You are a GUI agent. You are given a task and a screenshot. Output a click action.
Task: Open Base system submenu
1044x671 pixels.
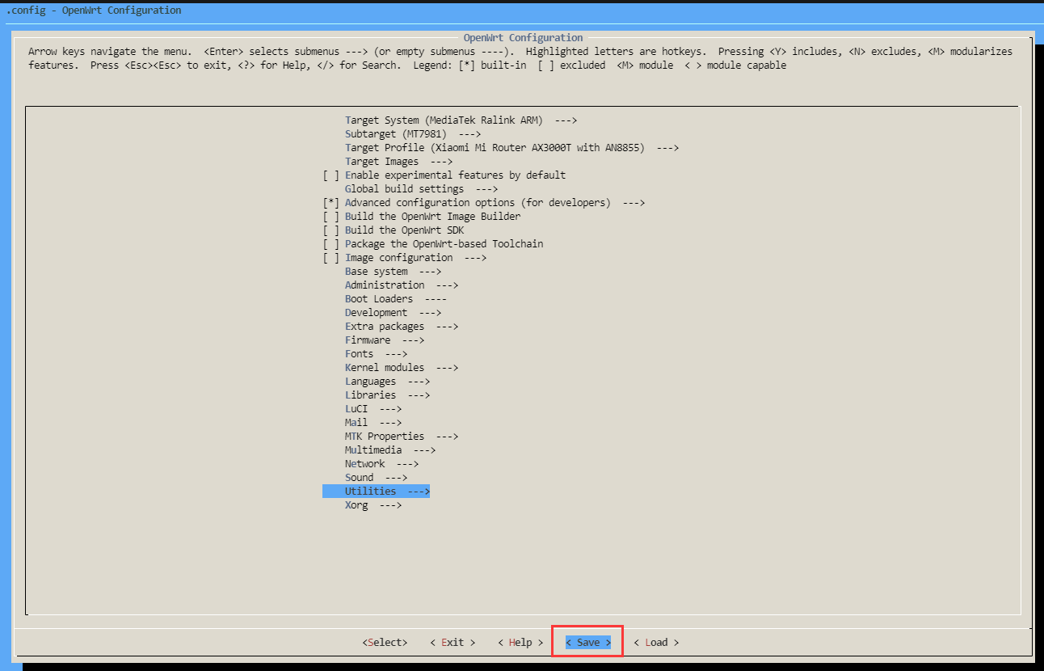coord(393,272)
